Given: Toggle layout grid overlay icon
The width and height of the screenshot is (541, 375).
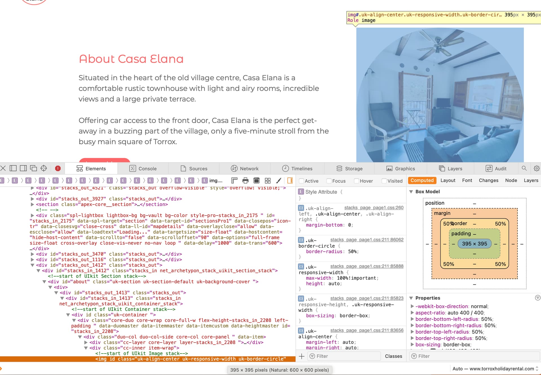Looking at the screenshot, I should coord(268,181).
